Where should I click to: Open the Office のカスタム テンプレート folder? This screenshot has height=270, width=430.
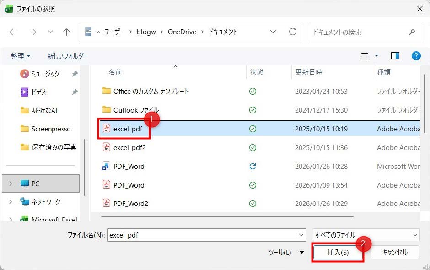coord(151,91)
